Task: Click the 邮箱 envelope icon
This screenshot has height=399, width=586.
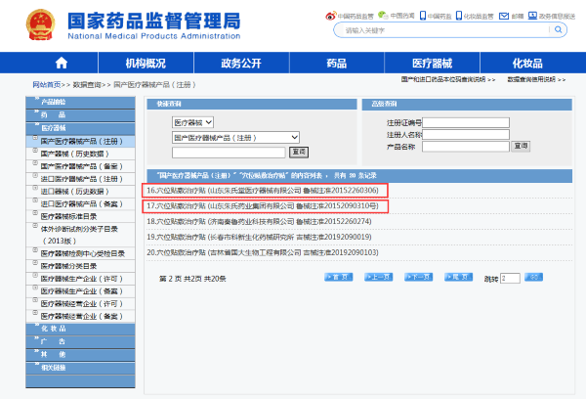Action: 501,16
